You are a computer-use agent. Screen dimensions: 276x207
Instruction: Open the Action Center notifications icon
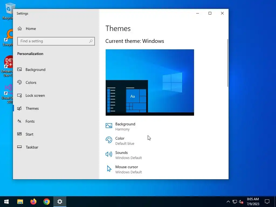tap(267, 202)
